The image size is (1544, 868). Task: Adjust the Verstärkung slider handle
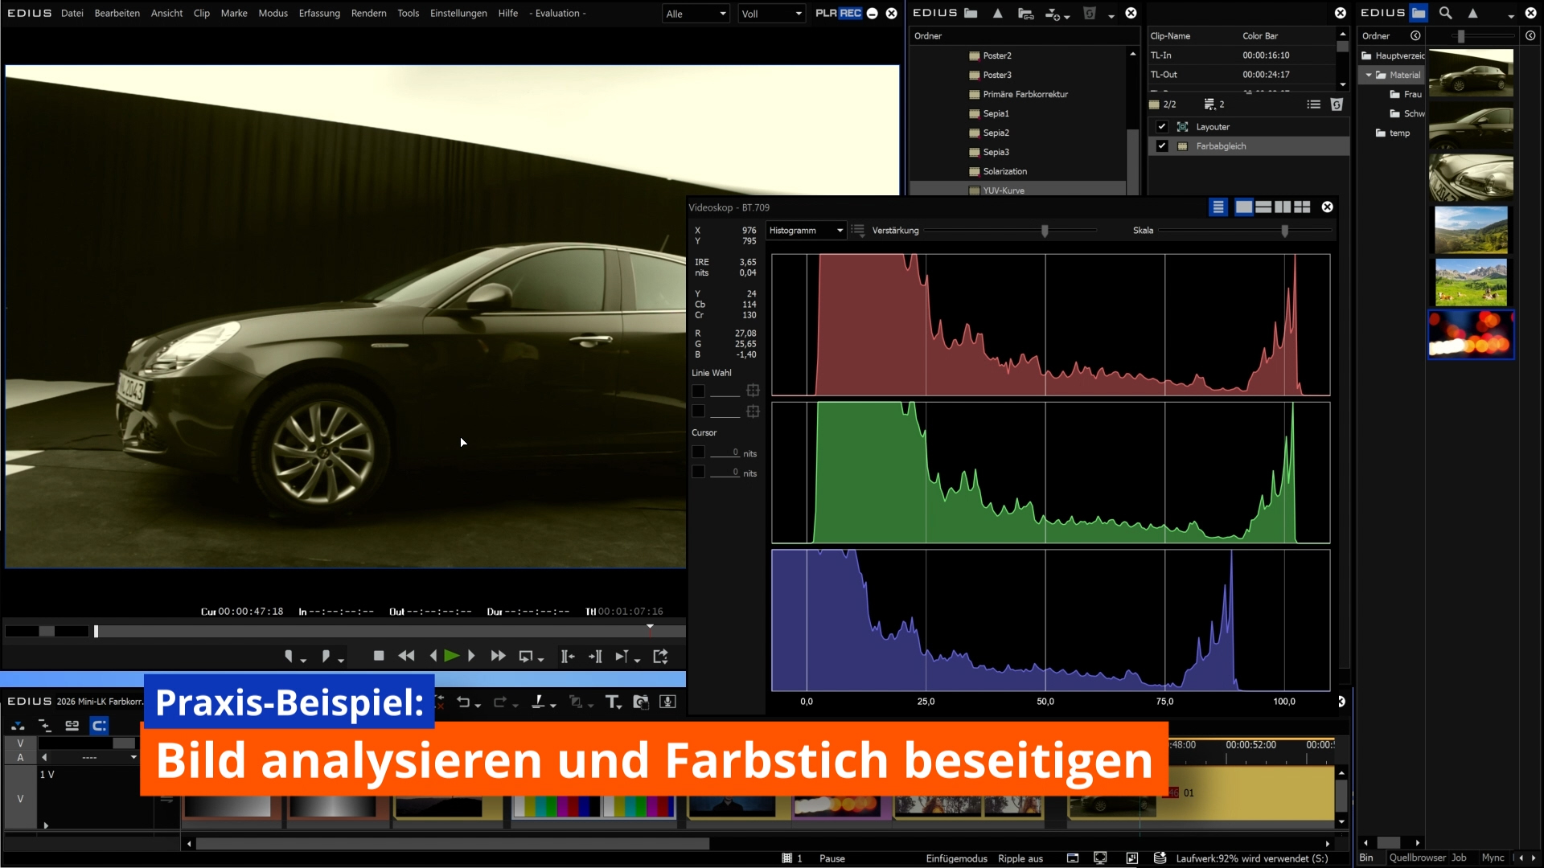(1045, 231)
